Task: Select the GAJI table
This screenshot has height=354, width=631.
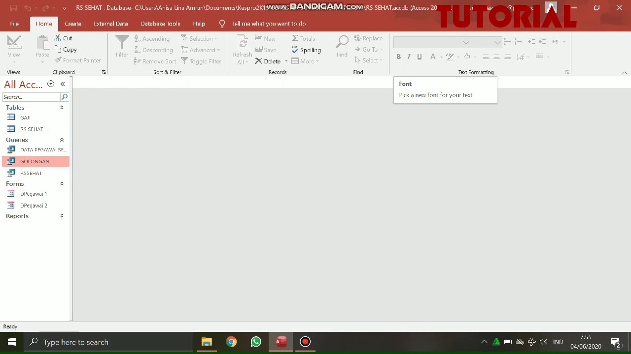Action: 35,118
